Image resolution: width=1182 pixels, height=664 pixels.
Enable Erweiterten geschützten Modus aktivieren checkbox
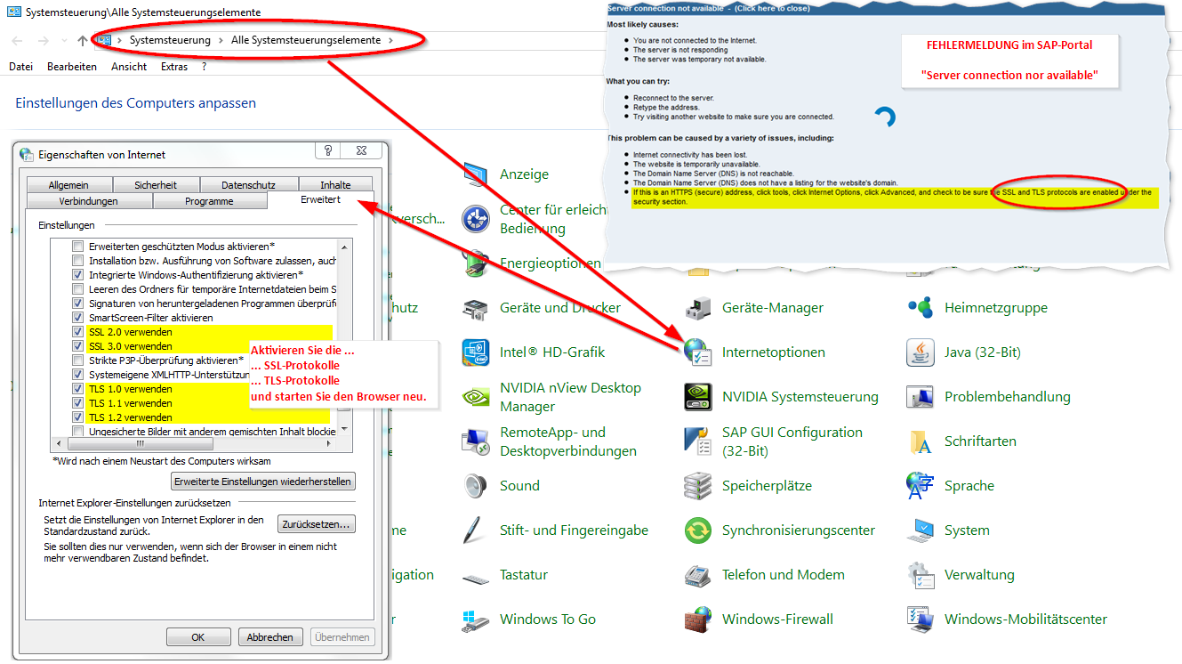78,247
